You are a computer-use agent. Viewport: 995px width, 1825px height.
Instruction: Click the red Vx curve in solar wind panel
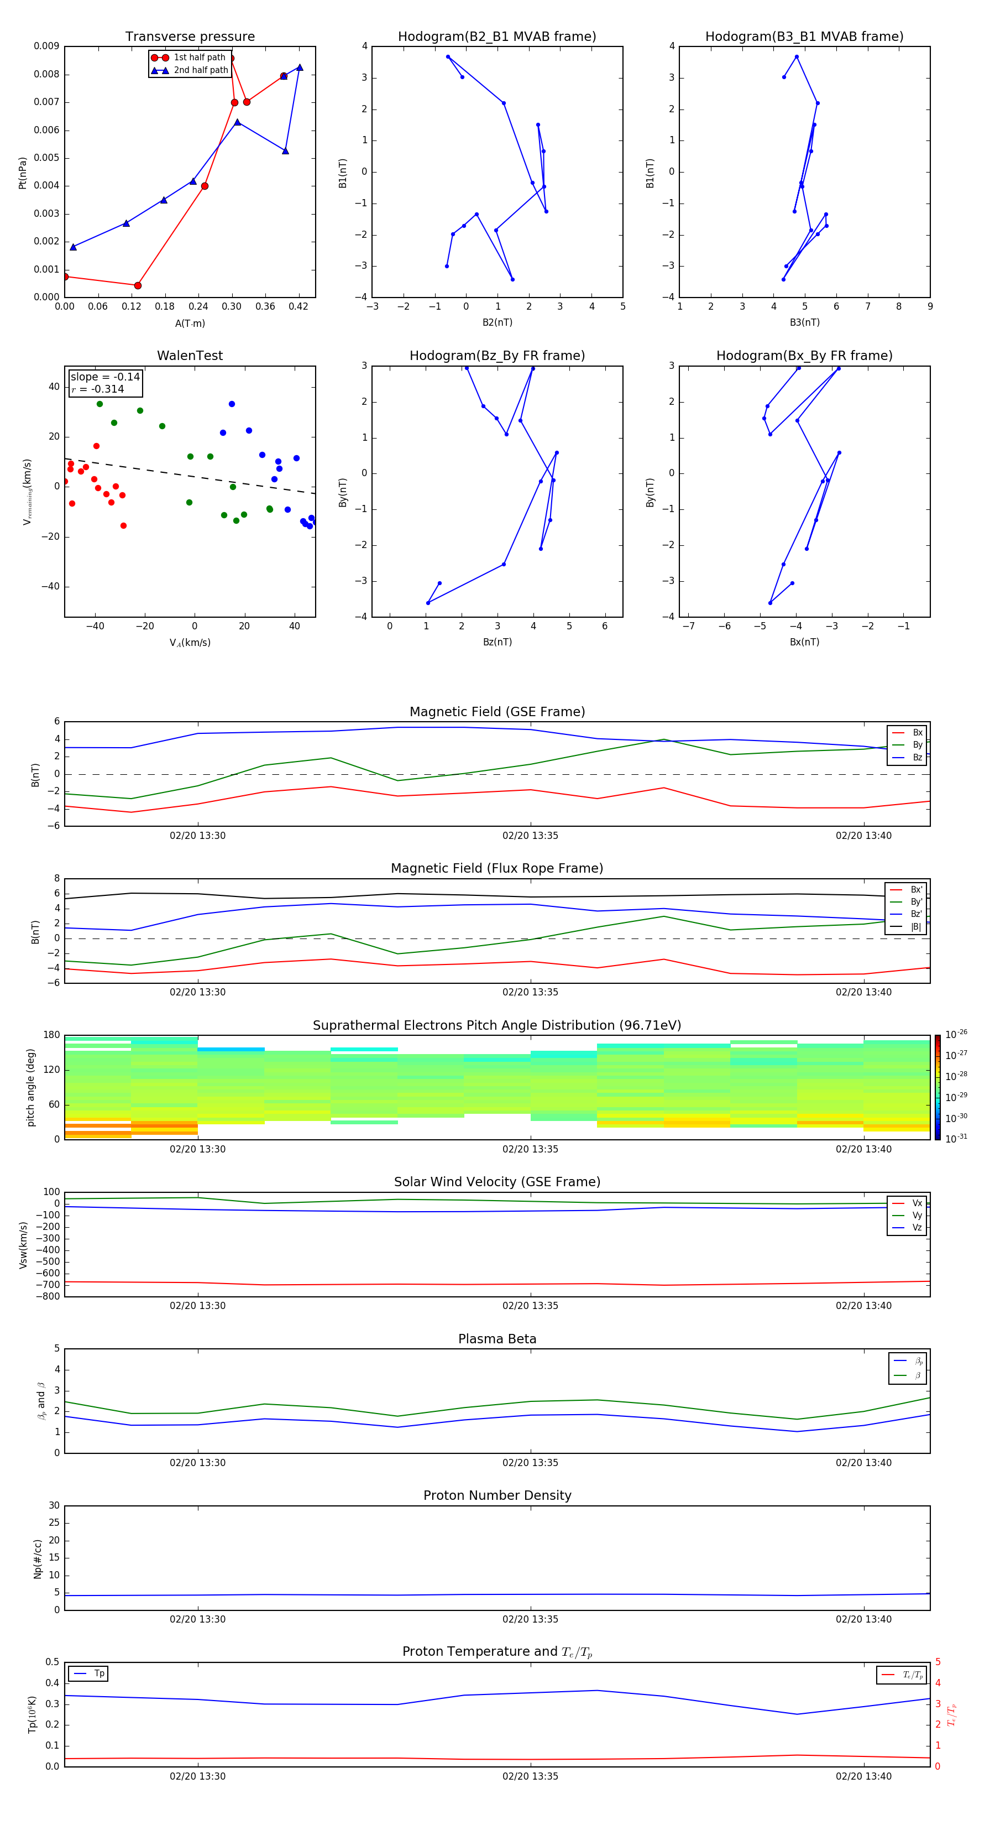[497, 1284]
